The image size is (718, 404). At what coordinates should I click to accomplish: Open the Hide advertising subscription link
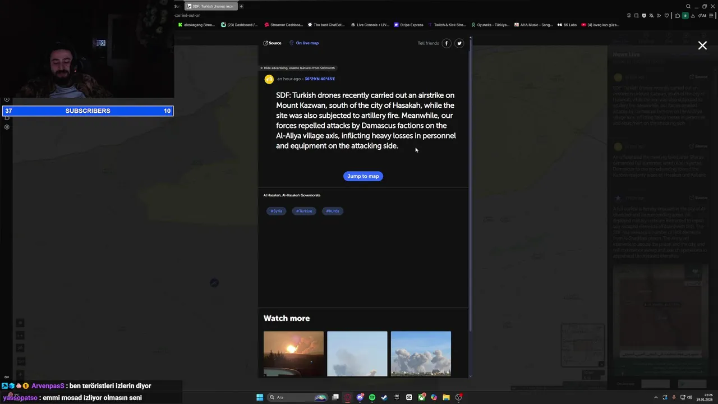(x=299, y=68)
